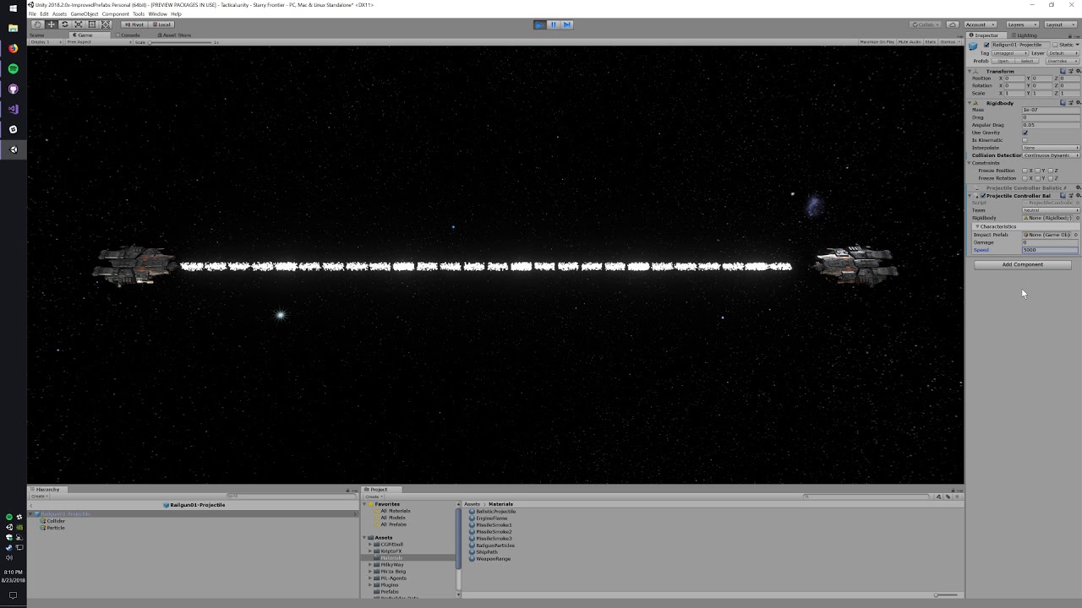This screenshot has width=1082, height=608.
Task: Check Freeze Position X constraint
Action: [1025, 171]
